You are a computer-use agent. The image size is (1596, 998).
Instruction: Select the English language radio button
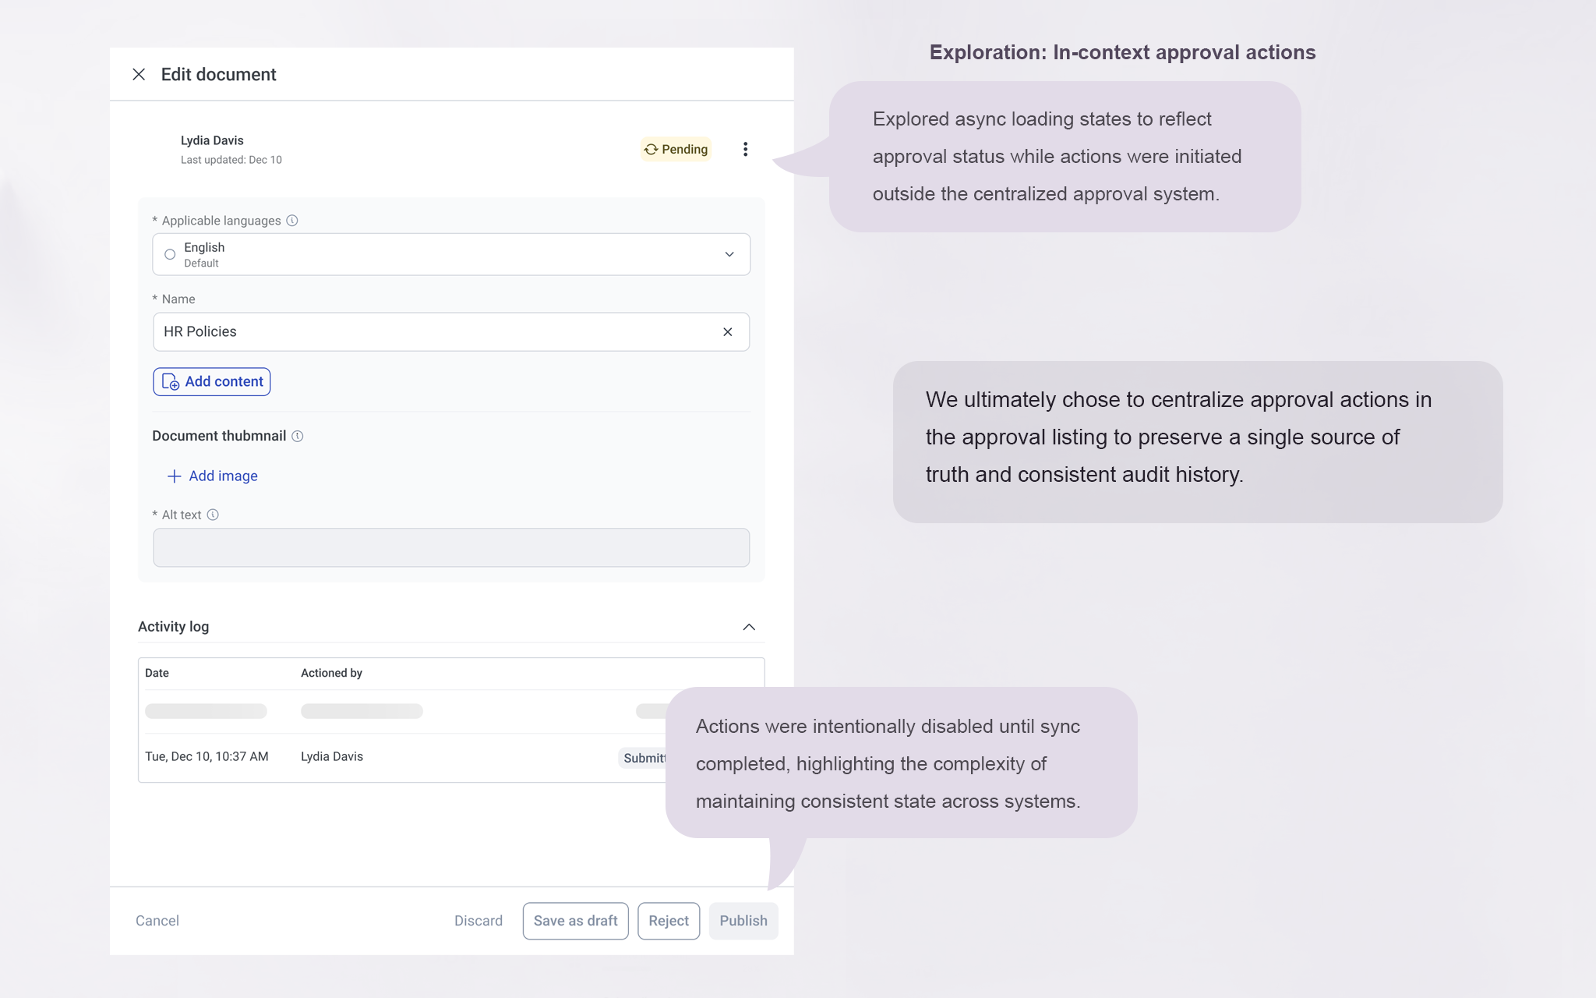pos(170,254)
